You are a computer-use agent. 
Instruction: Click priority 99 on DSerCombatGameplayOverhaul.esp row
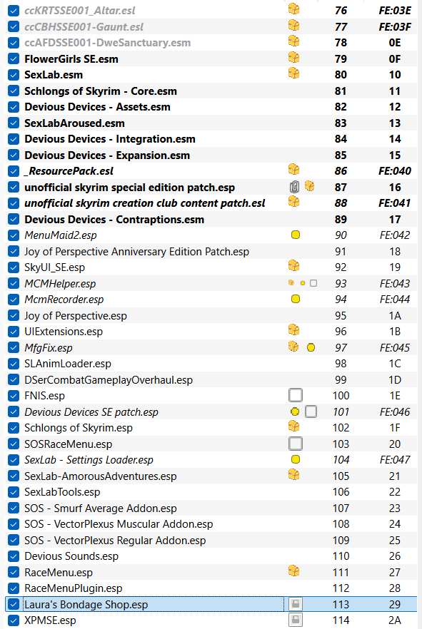tap(341, 380)
